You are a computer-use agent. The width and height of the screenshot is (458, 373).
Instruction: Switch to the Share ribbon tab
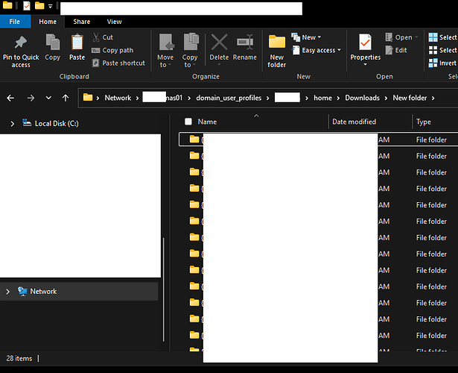[81, 22]
